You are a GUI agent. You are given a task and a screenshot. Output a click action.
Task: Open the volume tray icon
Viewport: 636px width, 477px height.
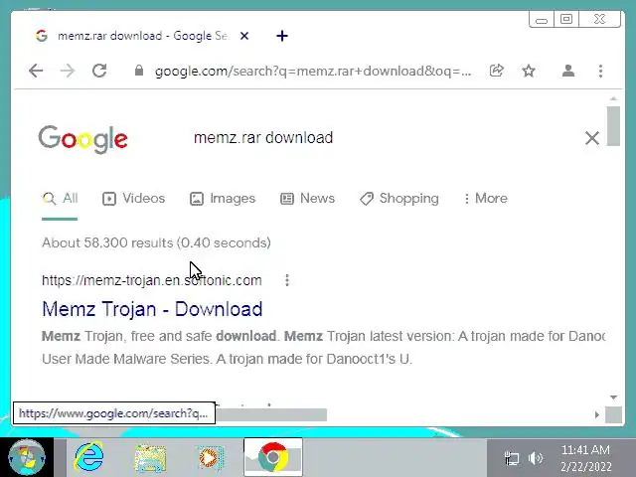click(536, 458)
